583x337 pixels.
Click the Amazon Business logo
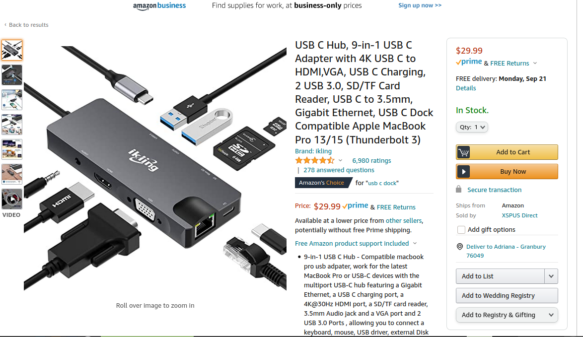(159, 5)
